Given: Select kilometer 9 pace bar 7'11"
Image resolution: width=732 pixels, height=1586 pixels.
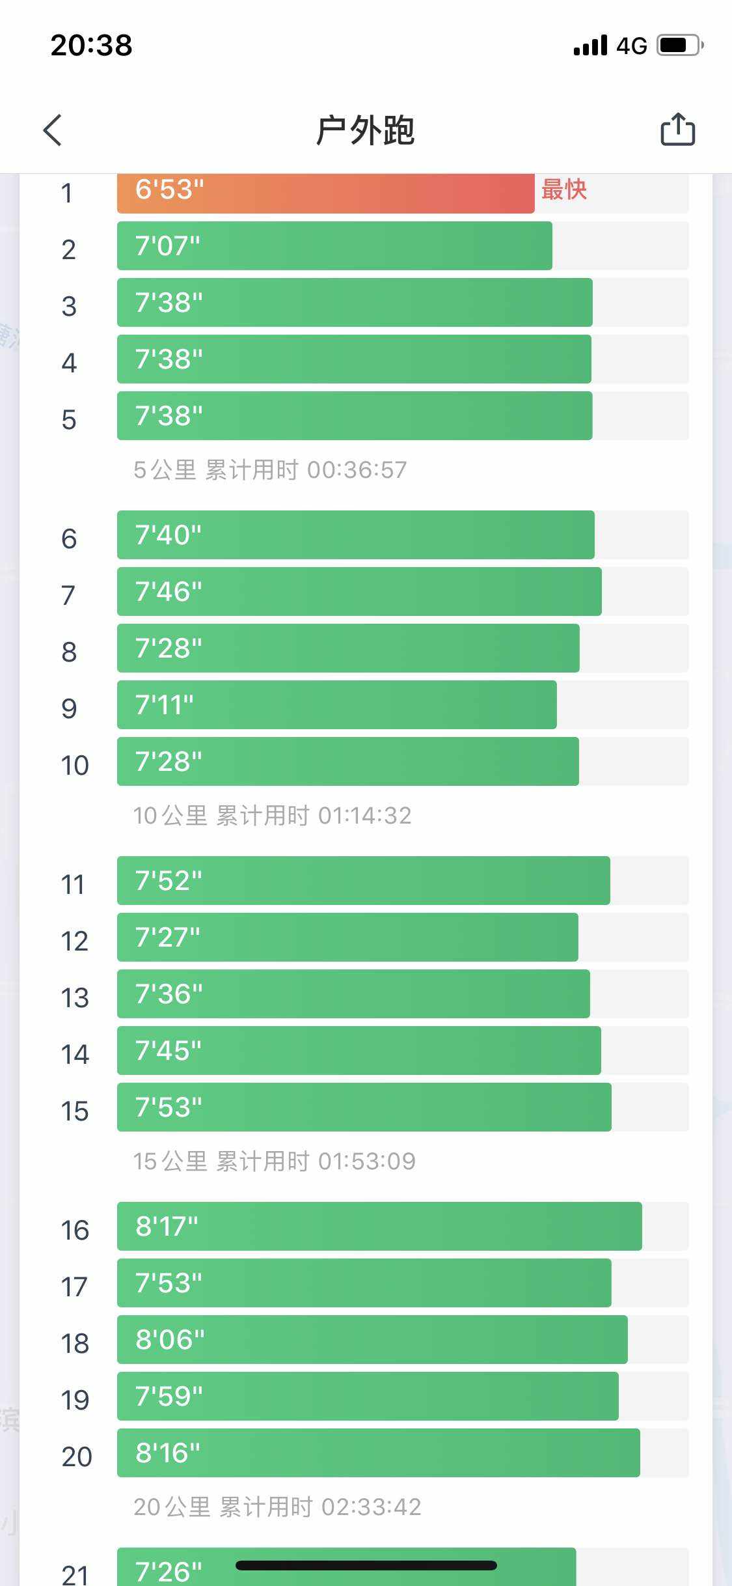Looking at the screenshot, I should pyautogui.click(x=336, y=705).
